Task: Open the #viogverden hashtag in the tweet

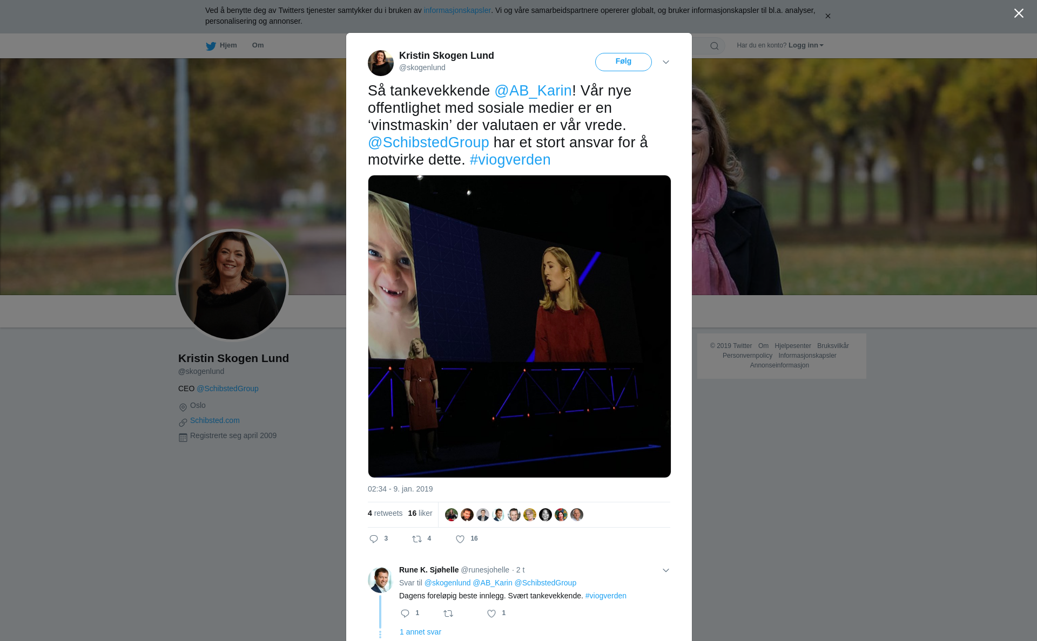Action: point(510,160)
